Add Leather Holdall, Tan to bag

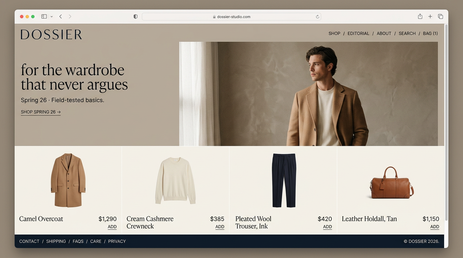tap(434, 227)
